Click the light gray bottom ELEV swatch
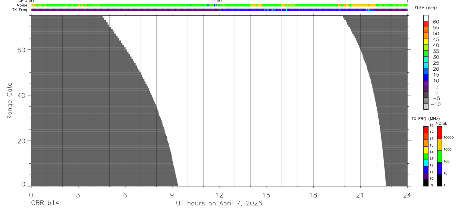This screenshot has height=211, width=458. tap(426, 106)
